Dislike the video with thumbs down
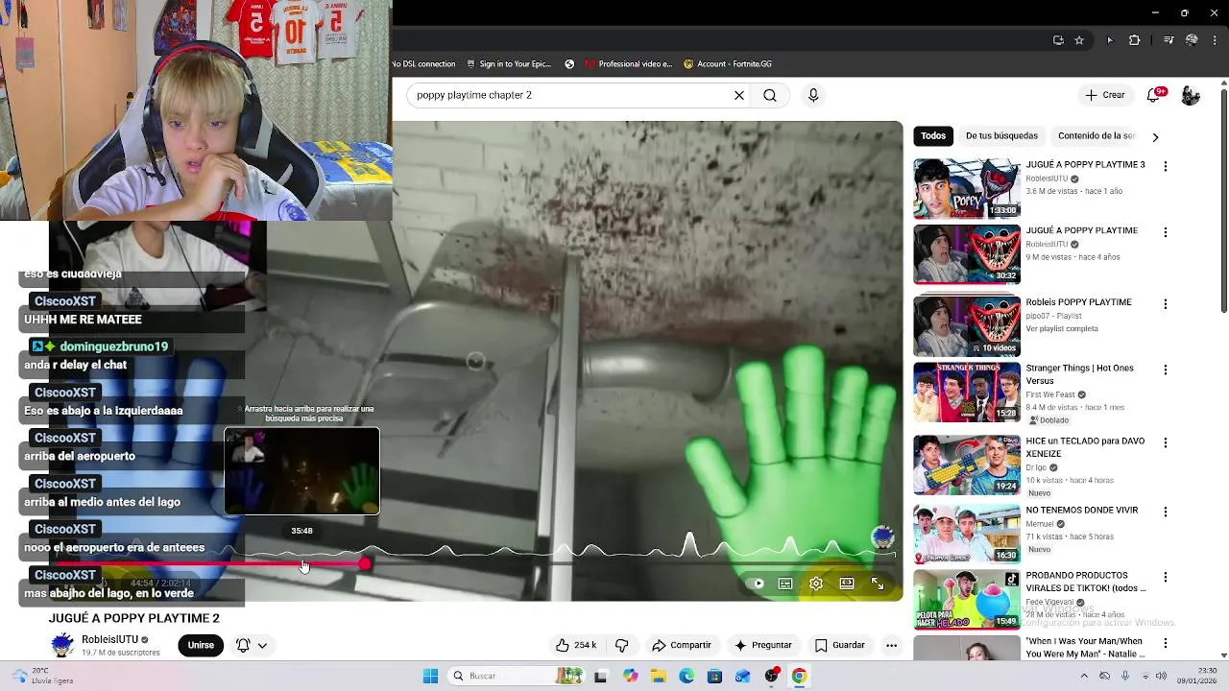Image resolution: width=1229 pixels, height=691 pixels. [621, 645]
